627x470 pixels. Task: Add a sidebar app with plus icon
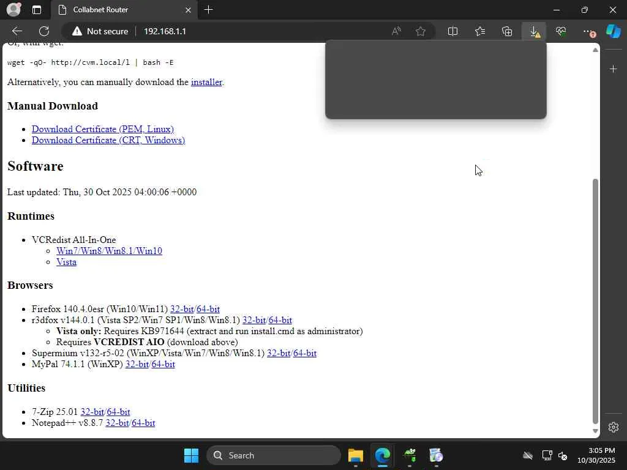(614, 69)
